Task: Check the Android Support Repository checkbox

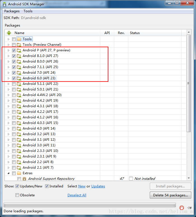Action: [19, 179]
